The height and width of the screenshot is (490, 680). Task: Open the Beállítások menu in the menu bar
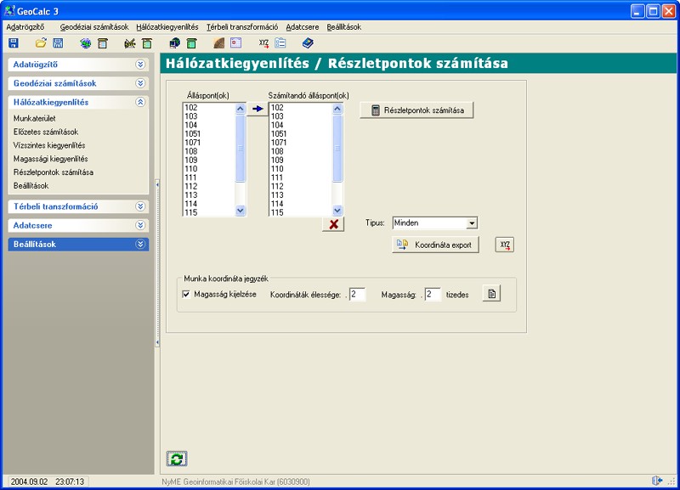click(344, 27)
